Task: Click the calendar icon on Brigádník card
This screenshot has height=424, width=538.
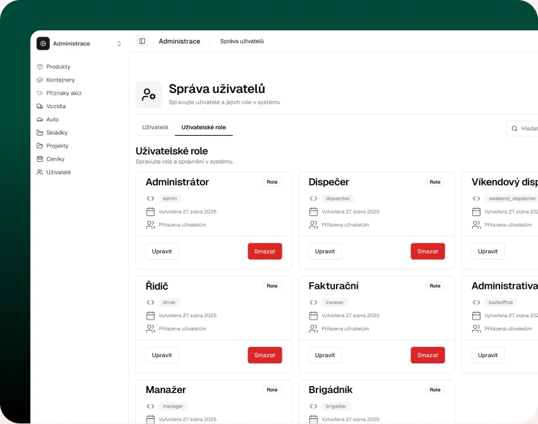Action: pyautogui.click(x=313, y=419)
